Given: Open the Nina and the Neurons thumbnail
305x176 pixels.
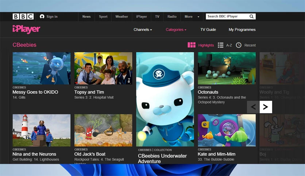Looking at the screenshot, I should 42,130.
